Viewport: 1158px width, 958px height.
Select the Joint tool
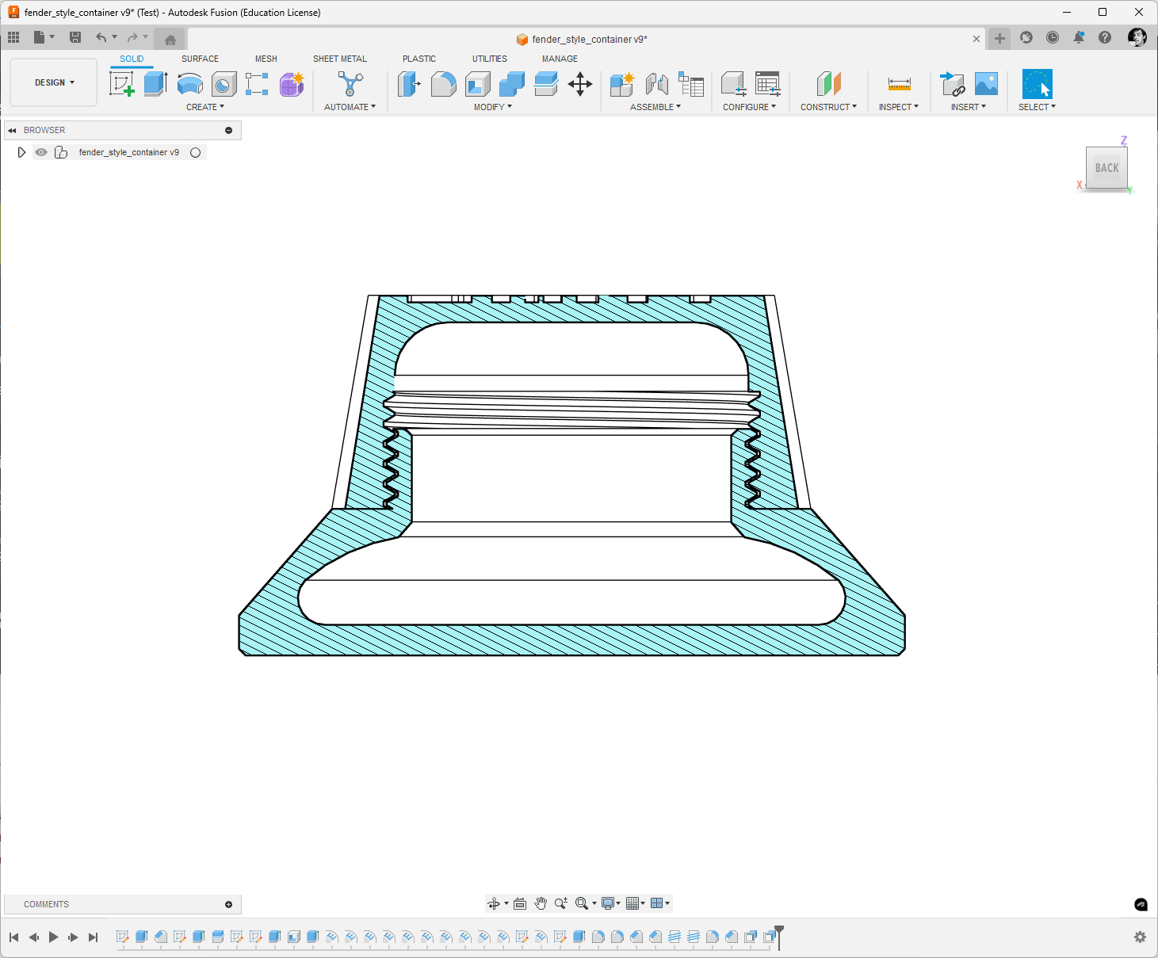click(656, 83)
